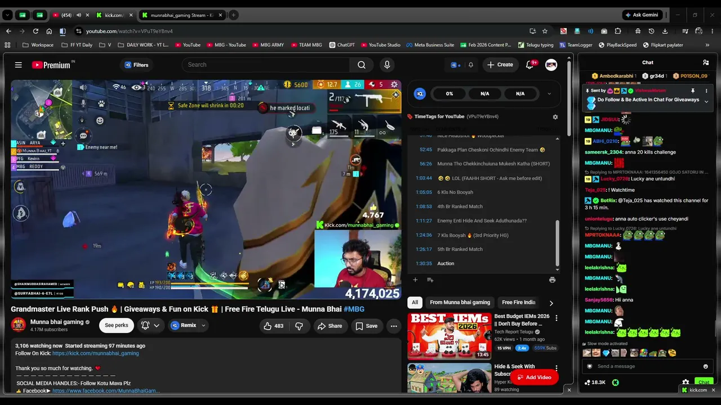Open the Remix dropdown arrow
This screenshot has height=405, width=721.
[203, 325]
